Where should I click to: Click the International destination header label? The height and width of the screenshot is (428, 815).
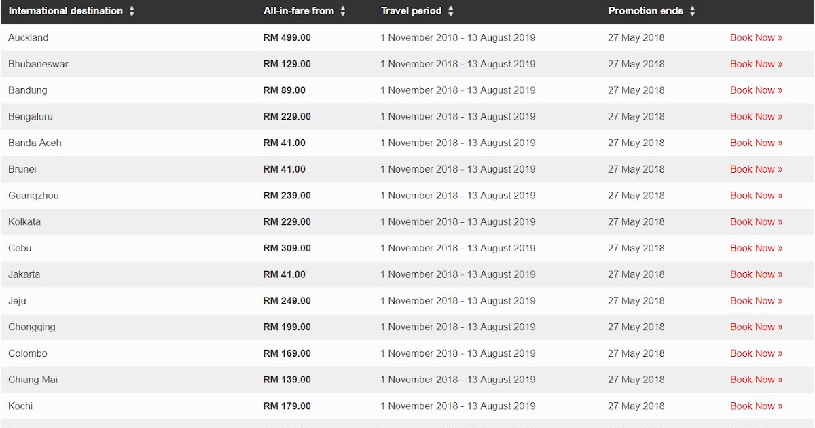tap(66, 11)
